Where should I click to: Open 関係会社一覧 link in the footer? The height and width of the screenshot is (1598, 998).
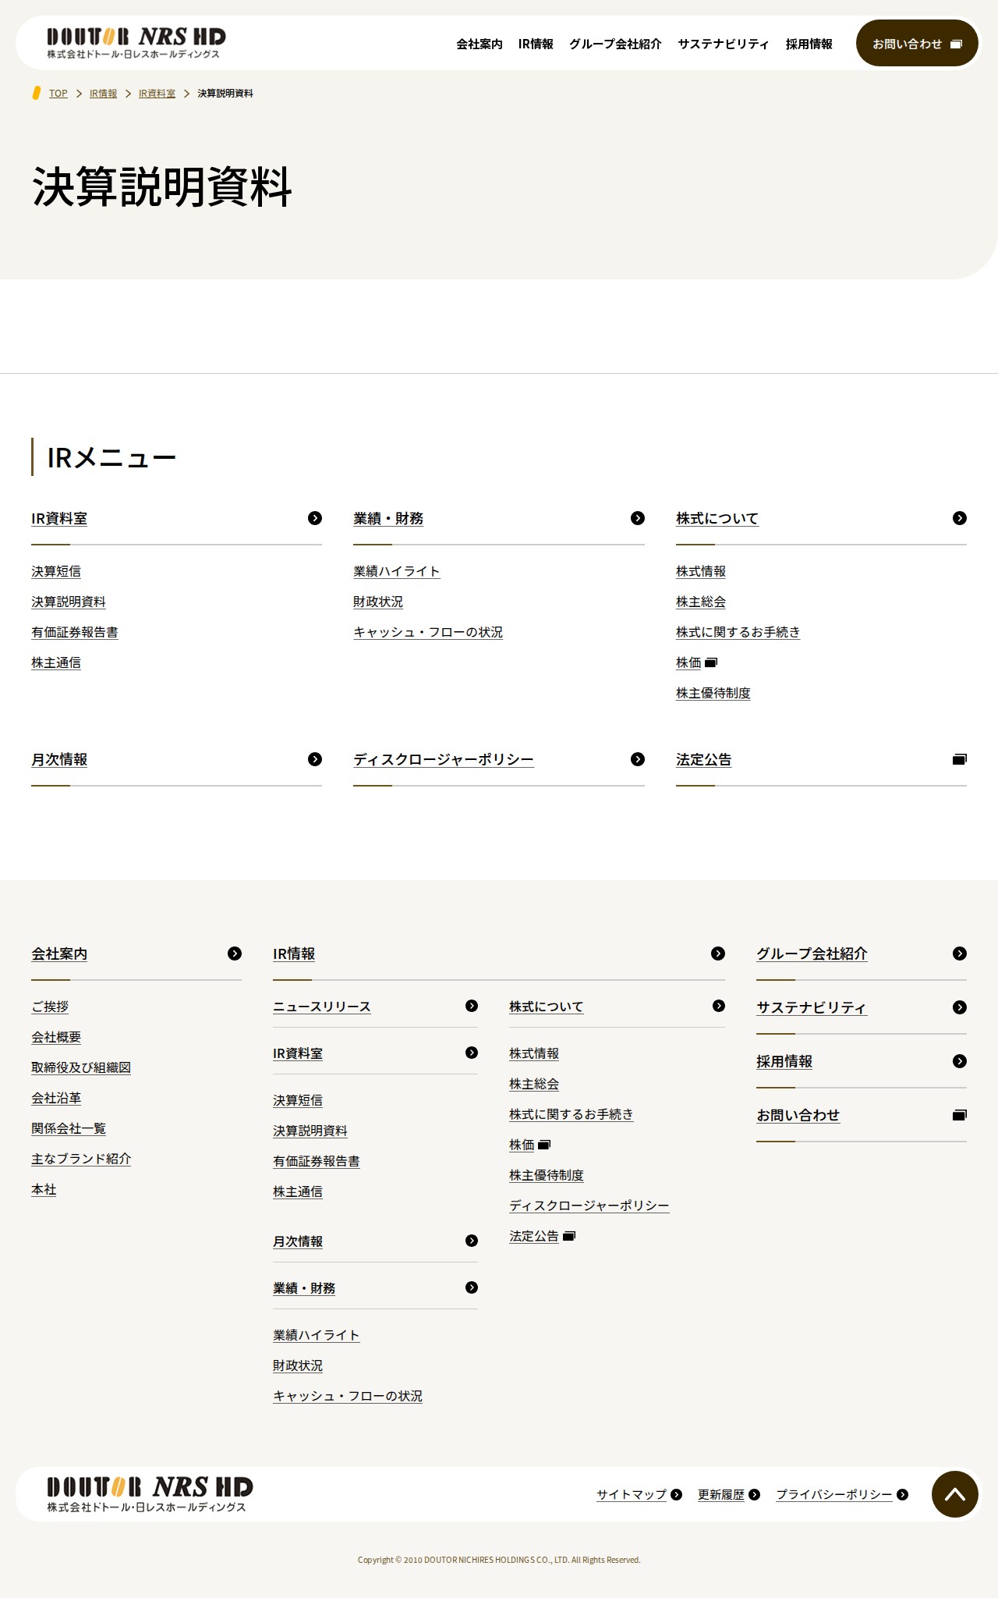pos(69,1128)
